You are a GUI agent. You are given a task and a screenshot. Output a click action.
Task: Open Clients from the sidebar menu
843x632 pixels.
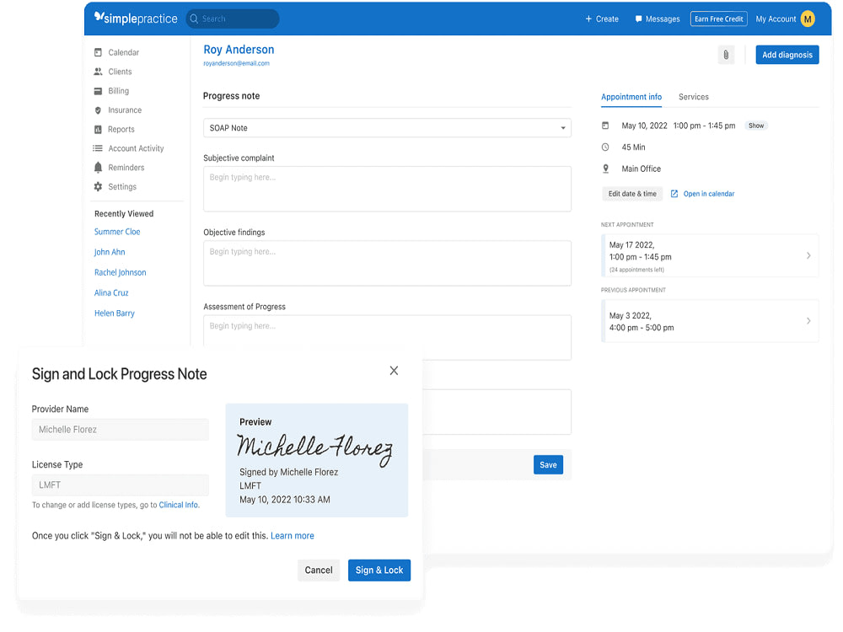pos(120,72)
